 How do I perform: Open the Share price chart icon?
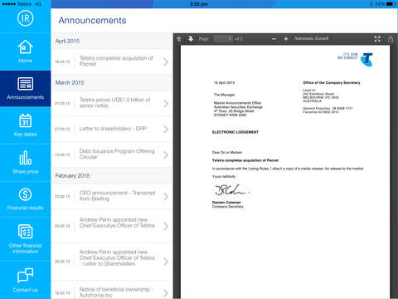coord(25,158)
